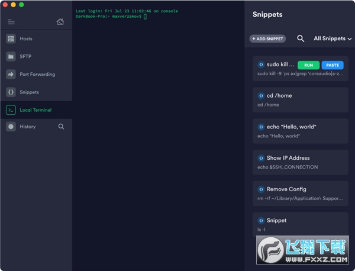Click the curly braces Snippets icon
This screenshot has height=271, width=355.
coord(11,92)
